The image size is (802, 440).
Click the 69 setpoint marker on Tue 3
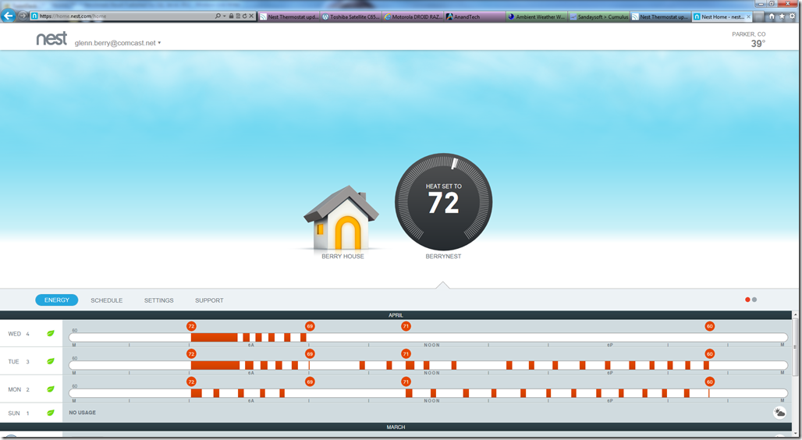310,353
